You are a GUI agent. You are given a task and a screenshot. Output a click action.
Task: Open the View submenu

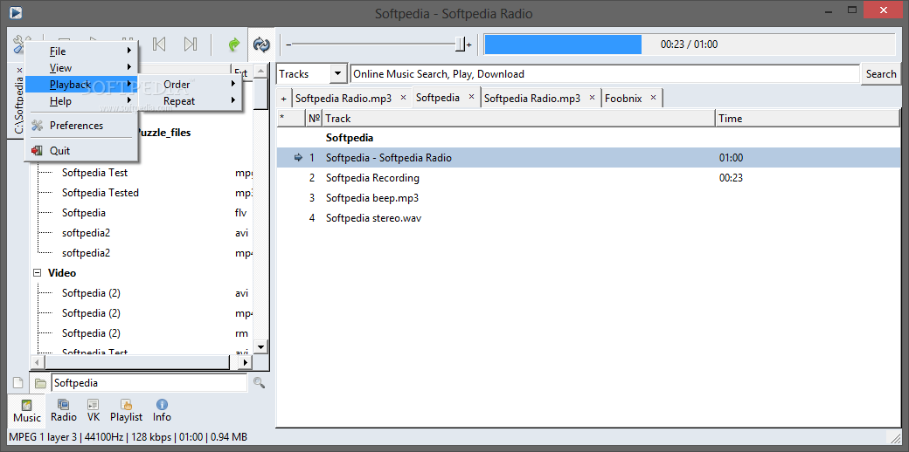click(x=81, y=68)
